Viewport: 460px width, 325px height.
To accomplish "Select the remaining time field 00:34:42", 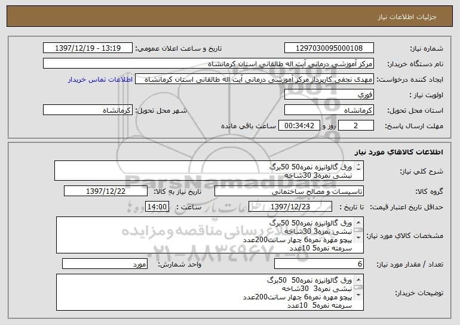I will [x=299, y=126].
